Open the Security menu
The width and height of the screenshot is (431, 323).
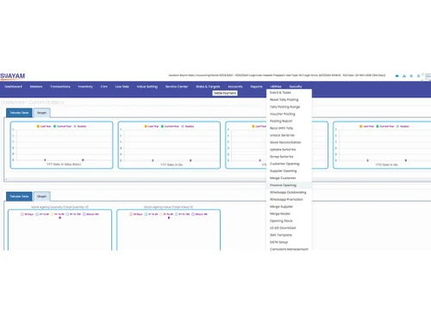tap(296, 86)
